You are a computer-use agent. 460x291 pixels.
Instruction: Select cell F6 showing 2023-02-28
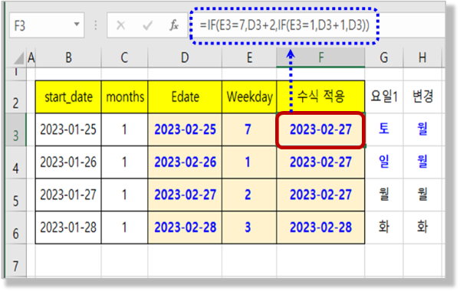click(x=320, y=227)
